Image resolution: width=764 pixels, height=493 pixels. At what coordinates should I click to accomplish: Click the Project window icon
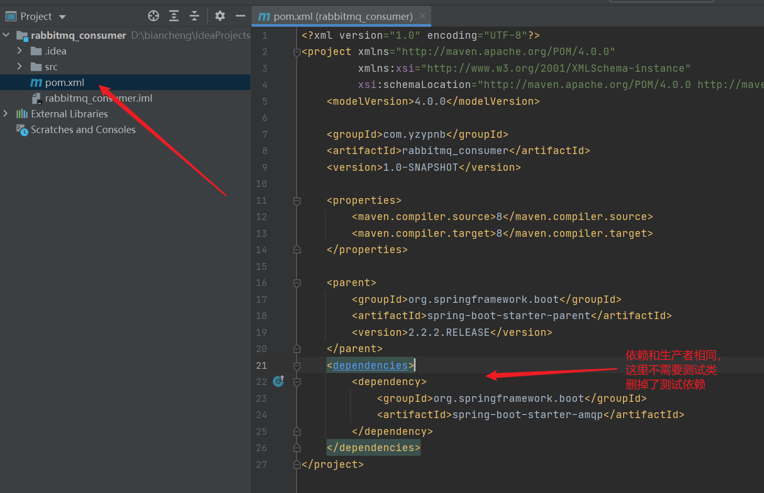[11, 16]
